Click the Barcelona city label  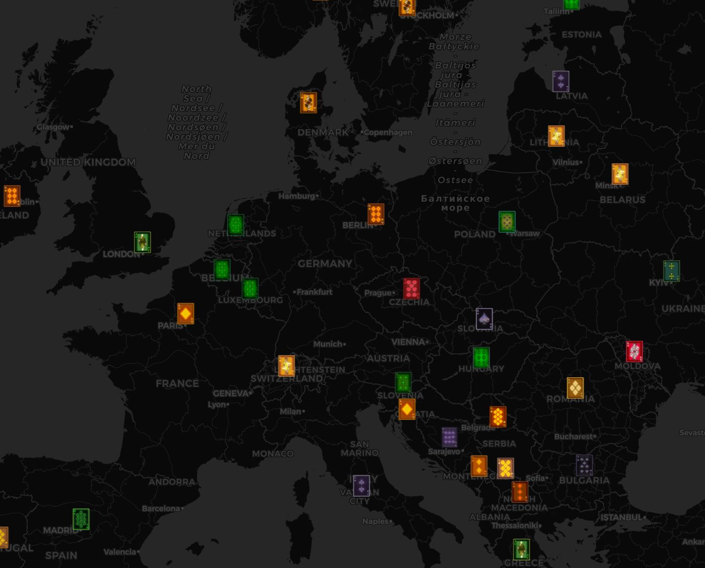click(161, 508)
